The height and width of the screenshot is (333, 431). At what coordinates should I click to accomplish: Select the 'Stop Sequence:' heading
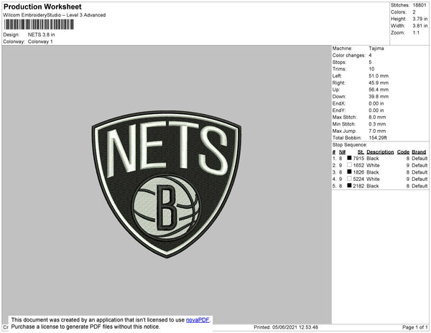click(x=349, y=145)
